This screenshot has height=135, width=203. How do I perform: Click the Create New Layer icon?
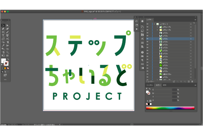[188, 81]
